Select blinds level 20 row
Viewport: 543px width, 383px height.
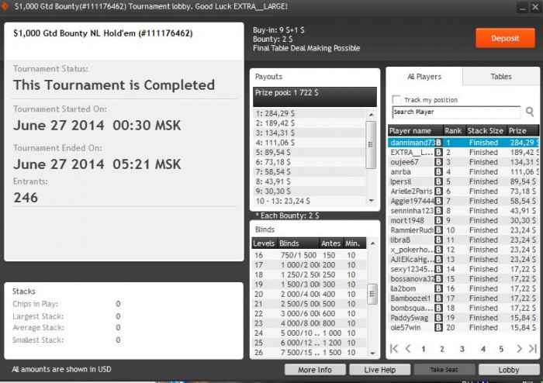tap(309, 294)
